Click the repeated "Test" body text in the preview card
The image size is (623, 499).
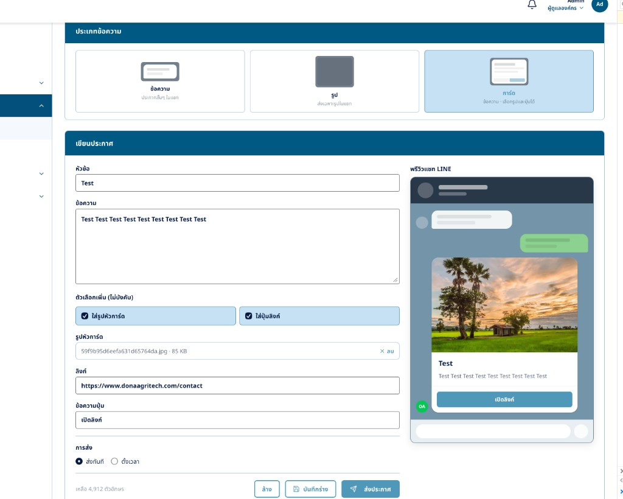493,376
